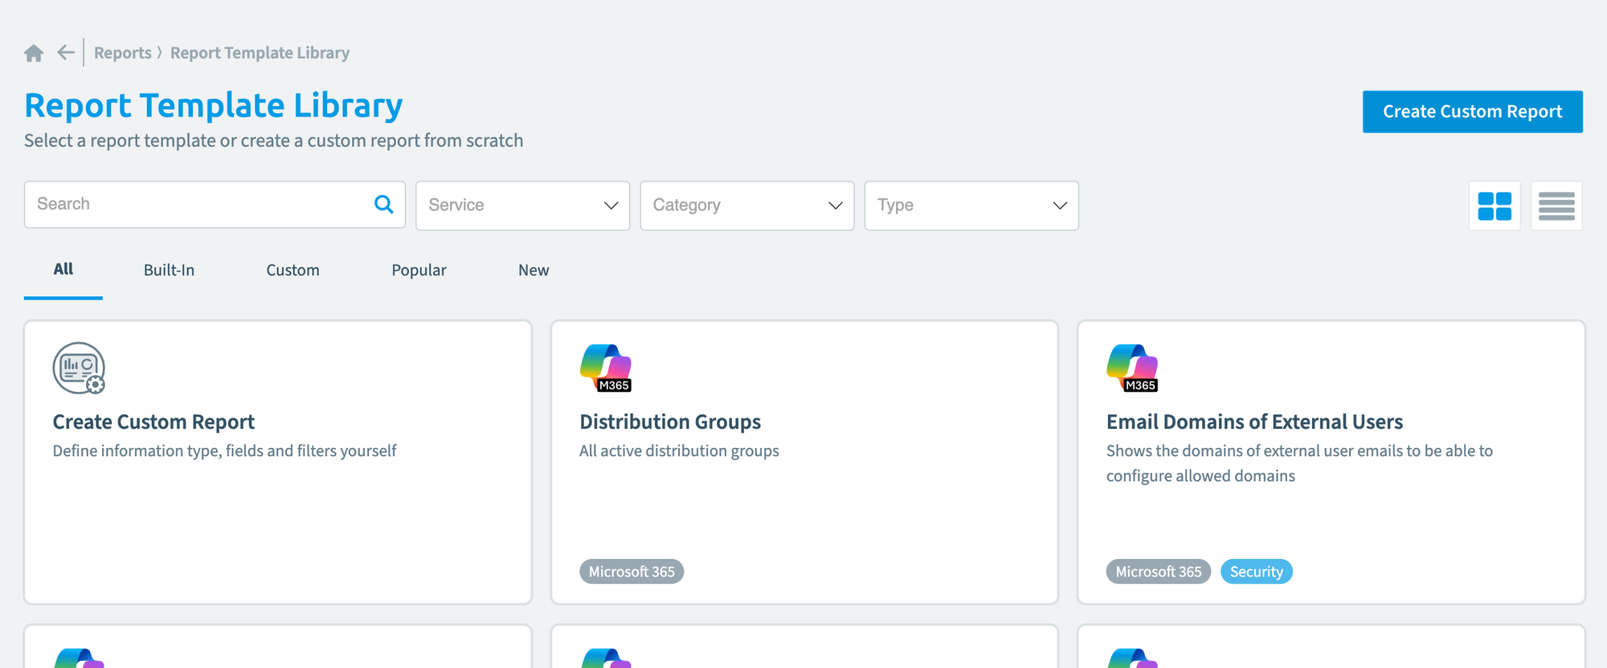Switch to the Custom tab
The image size is (1607, 668).
(293, 271)
